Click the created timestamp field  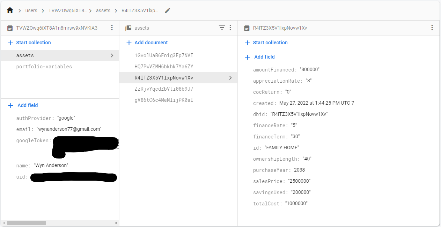pos(303,103)
